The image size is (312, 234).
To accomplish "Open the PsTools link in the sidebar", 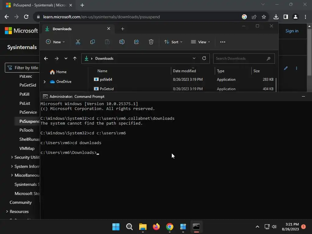I will pos(26,130).
